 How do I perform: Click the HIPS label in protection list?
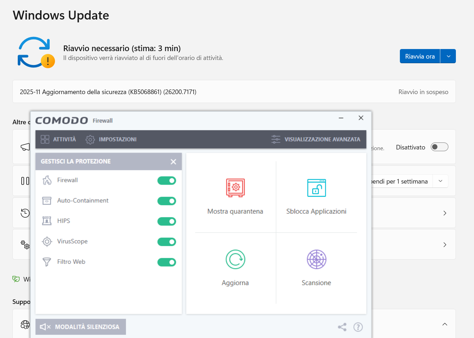click(64, 220)
